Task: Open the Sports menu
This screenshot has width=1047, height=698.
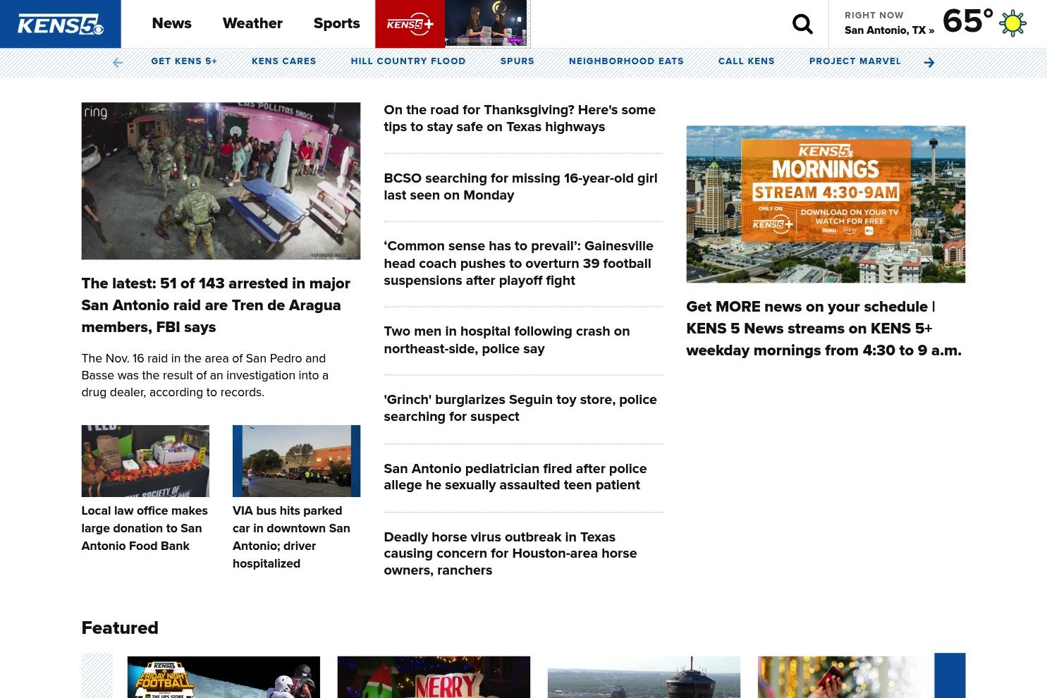Action: click(336, 23)
